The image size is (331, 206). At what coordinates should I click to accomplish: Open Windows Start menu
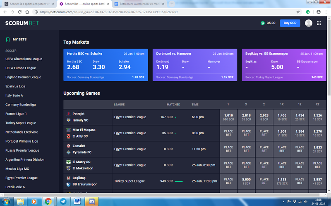click(6, 201)
